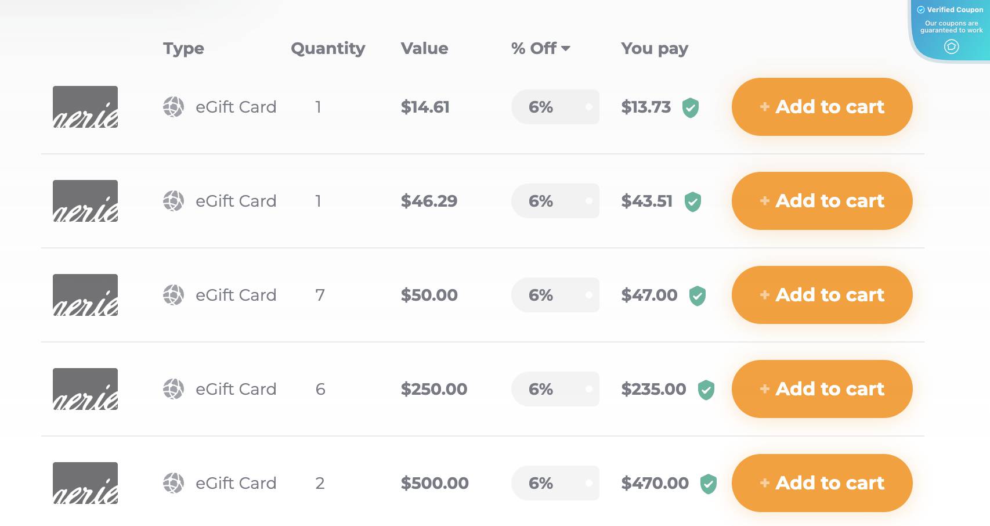Click the green shield badge next to $13.73
The width and height of the screenshot is (990, 526).
click(x=691, y=107)
